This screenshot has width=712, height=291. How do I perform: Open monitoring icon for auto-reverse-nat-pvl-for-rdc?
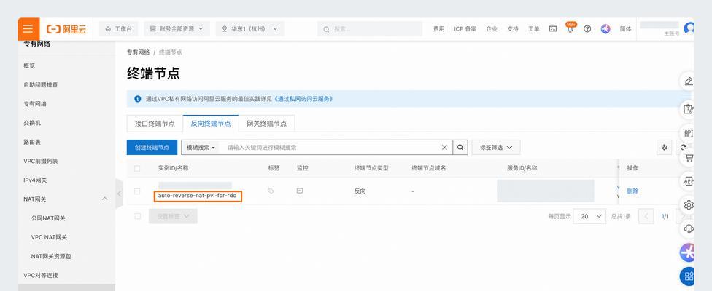click(300, 191)
